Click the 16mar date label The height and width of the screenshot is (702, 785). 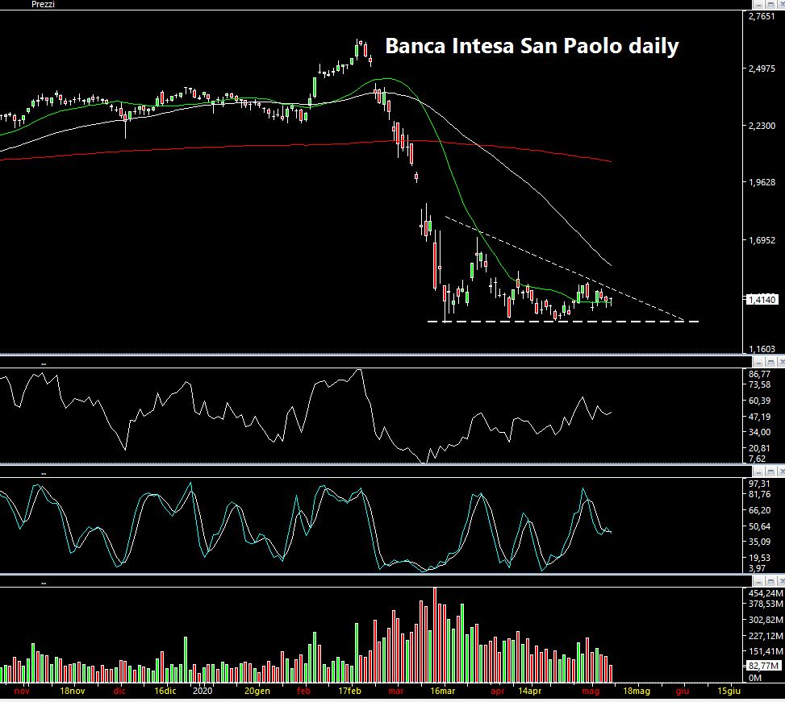pyautogui.click(x=443, y=691)
